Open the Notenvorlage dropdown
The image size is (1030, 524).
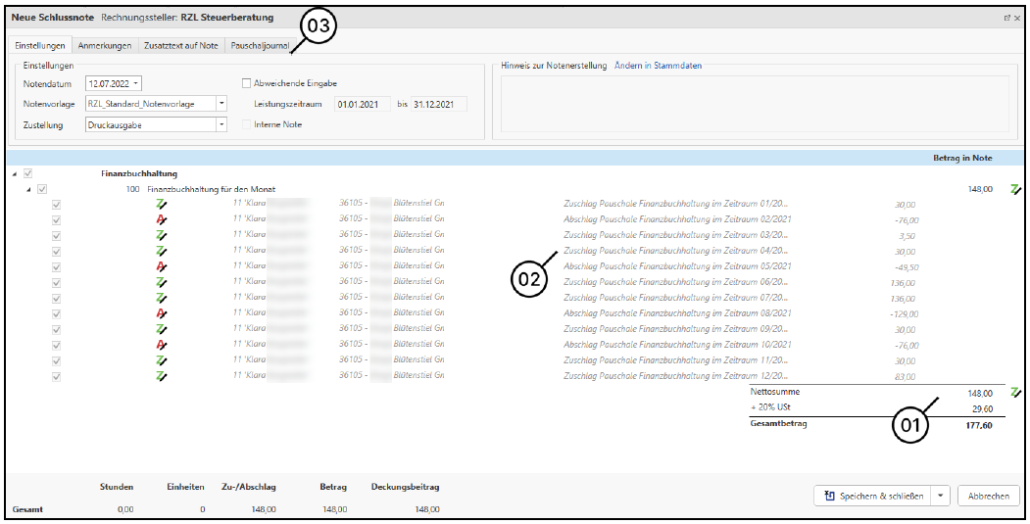click(x=221, y=104)
